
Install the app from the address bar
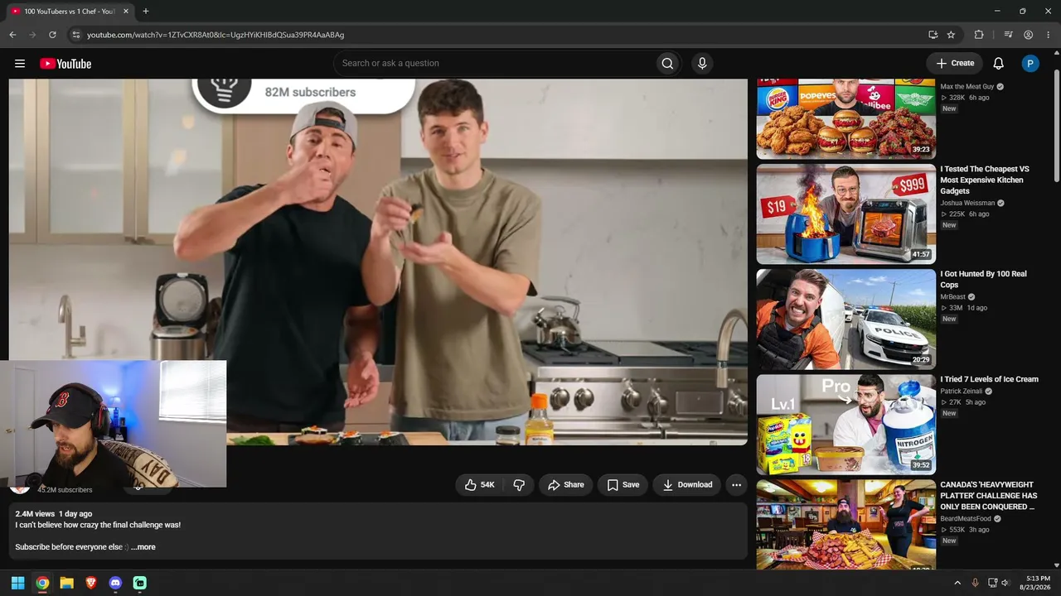tap(933, 35)
